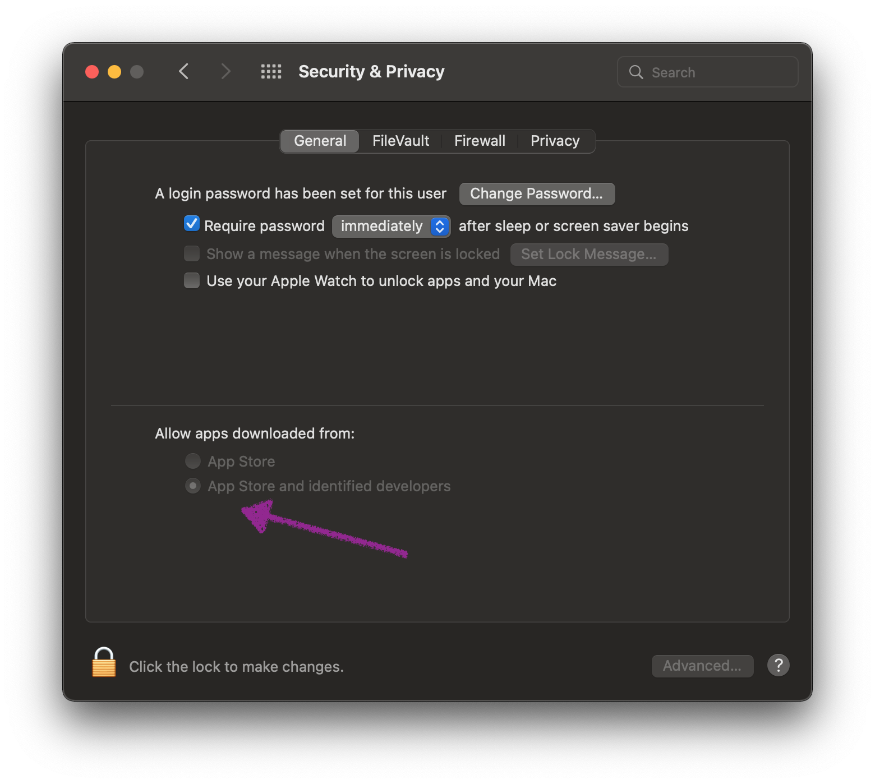The height and width of the screenshot is (784, 875).
Task: Open the immediately password delay dropdown
Action: click(391, 226)
